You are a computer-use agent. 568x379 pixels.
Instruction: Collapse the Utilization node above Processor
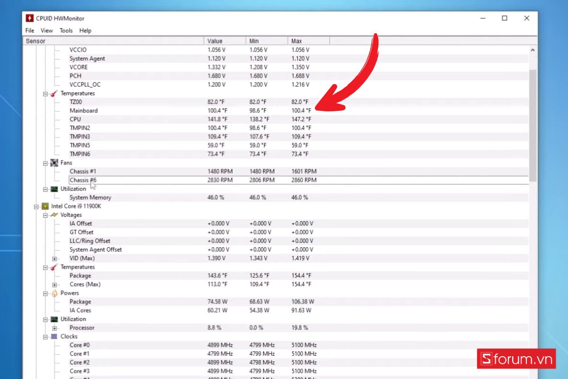click(x=46, y=319)
